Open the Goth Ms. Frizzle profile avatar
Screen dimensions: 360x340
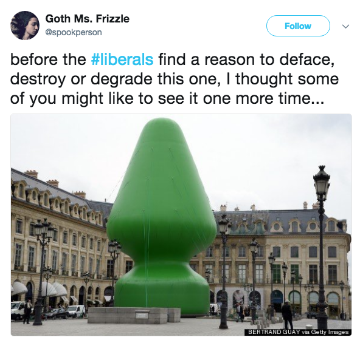(x=25, y=25)
